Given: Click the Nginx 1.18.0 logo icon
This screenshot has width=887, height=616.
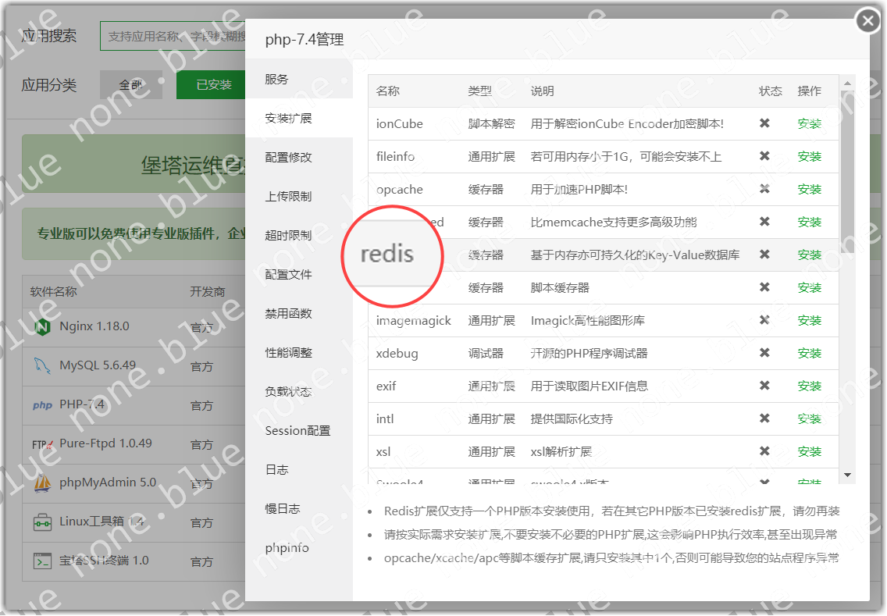Looking at the screenshot, I should tap(42, 326).
